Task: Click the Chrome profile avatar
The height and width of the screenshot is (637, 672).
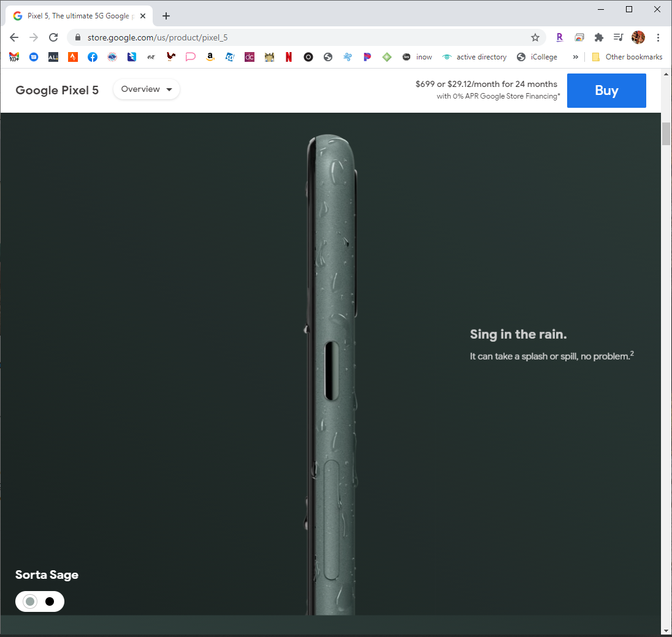Action: [638, 37]
